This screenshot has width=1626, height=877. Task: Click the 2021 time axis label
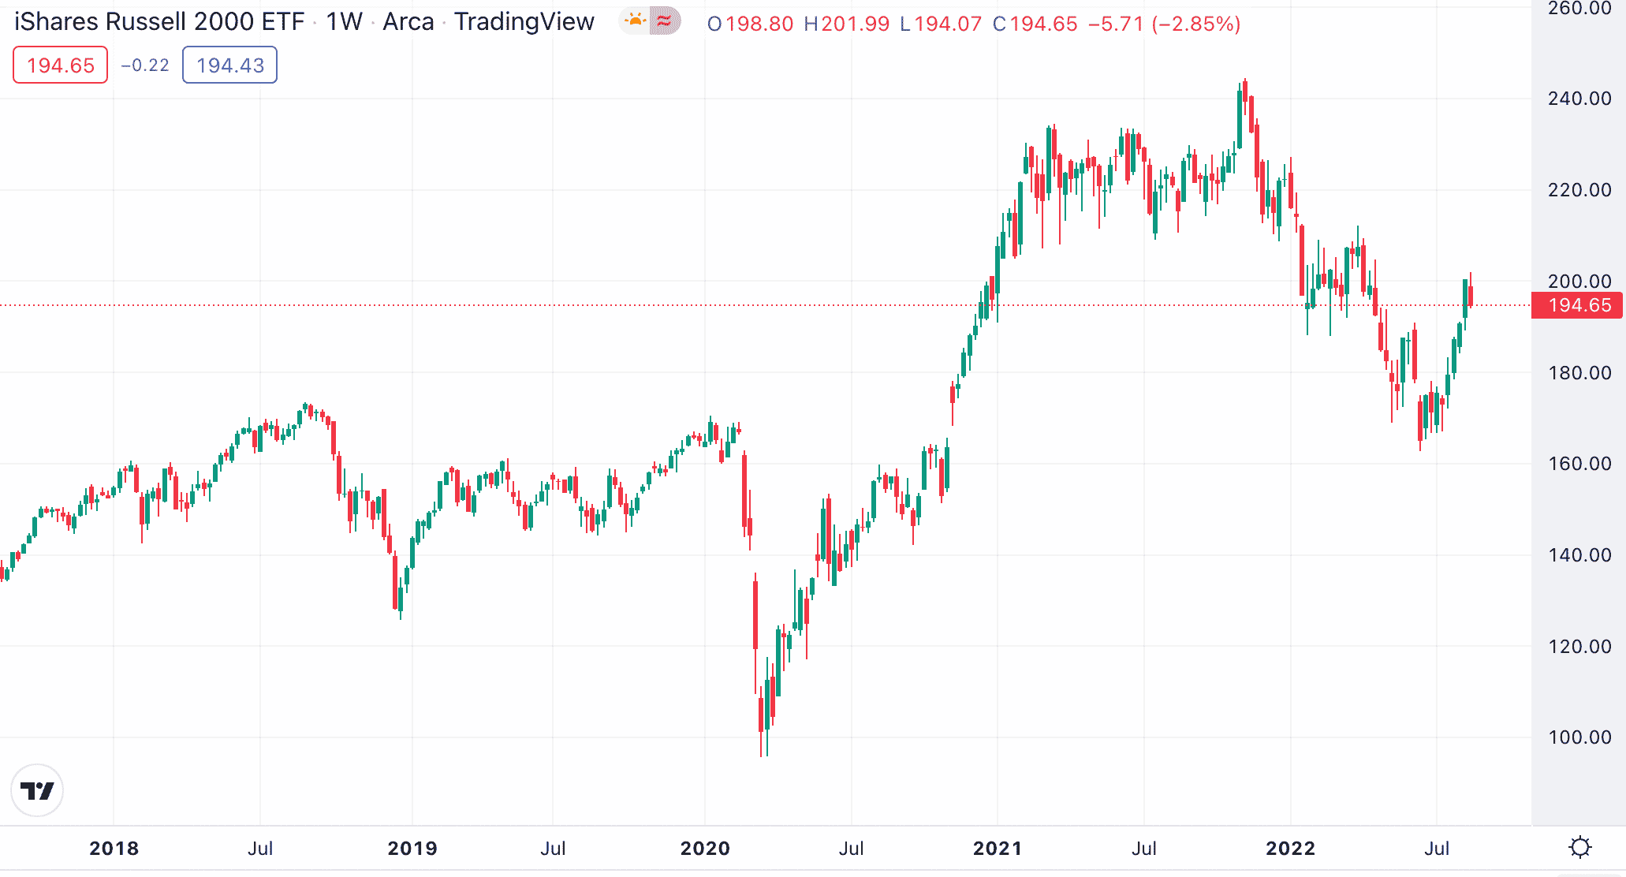(x=998, y=849)
